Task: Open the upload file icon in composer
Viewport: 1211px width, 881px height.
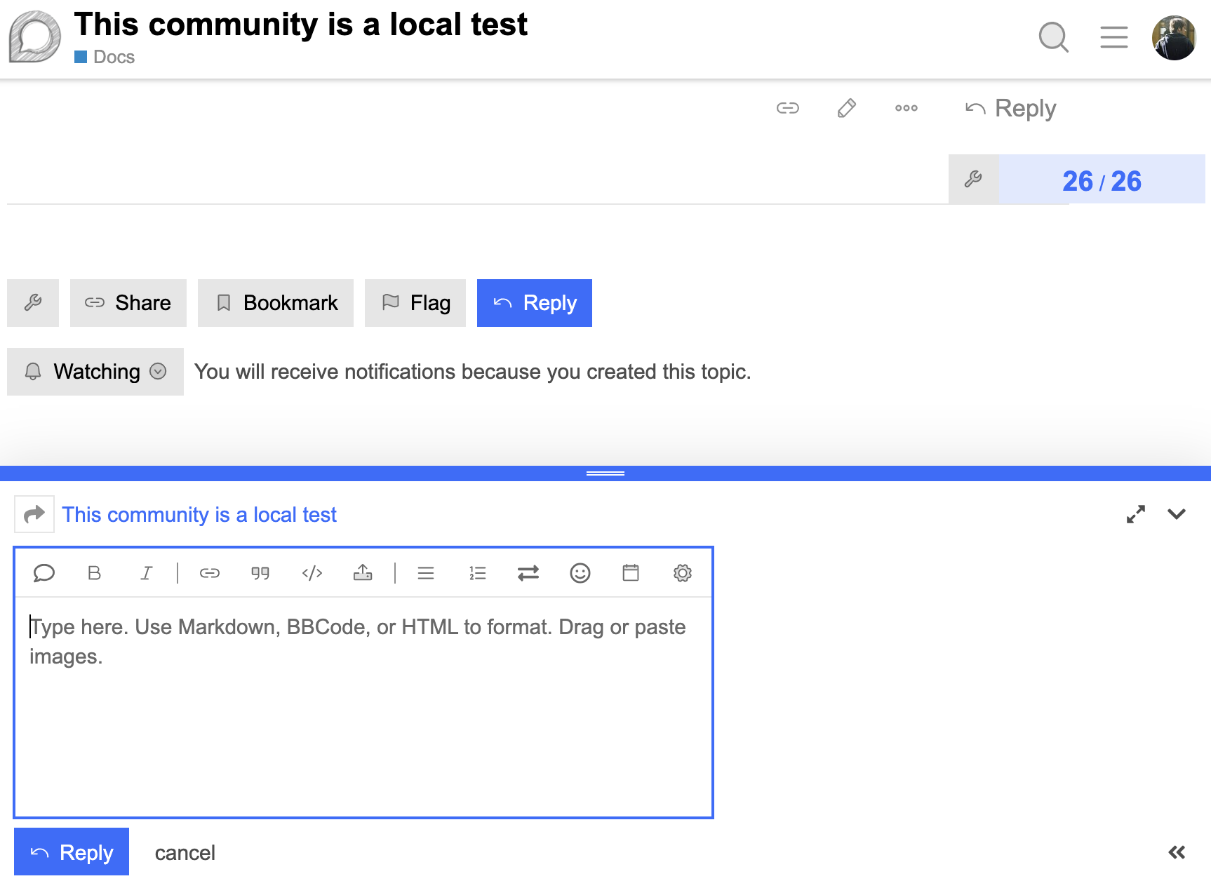Action: coord(363,573)
